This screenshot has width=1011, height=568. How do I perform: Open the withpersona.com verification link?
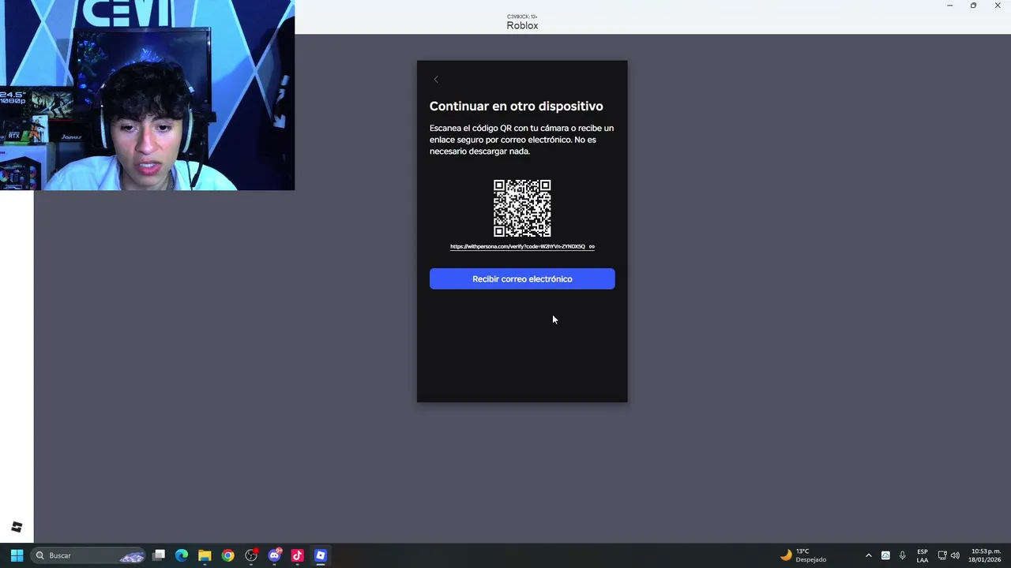[517, 246]
